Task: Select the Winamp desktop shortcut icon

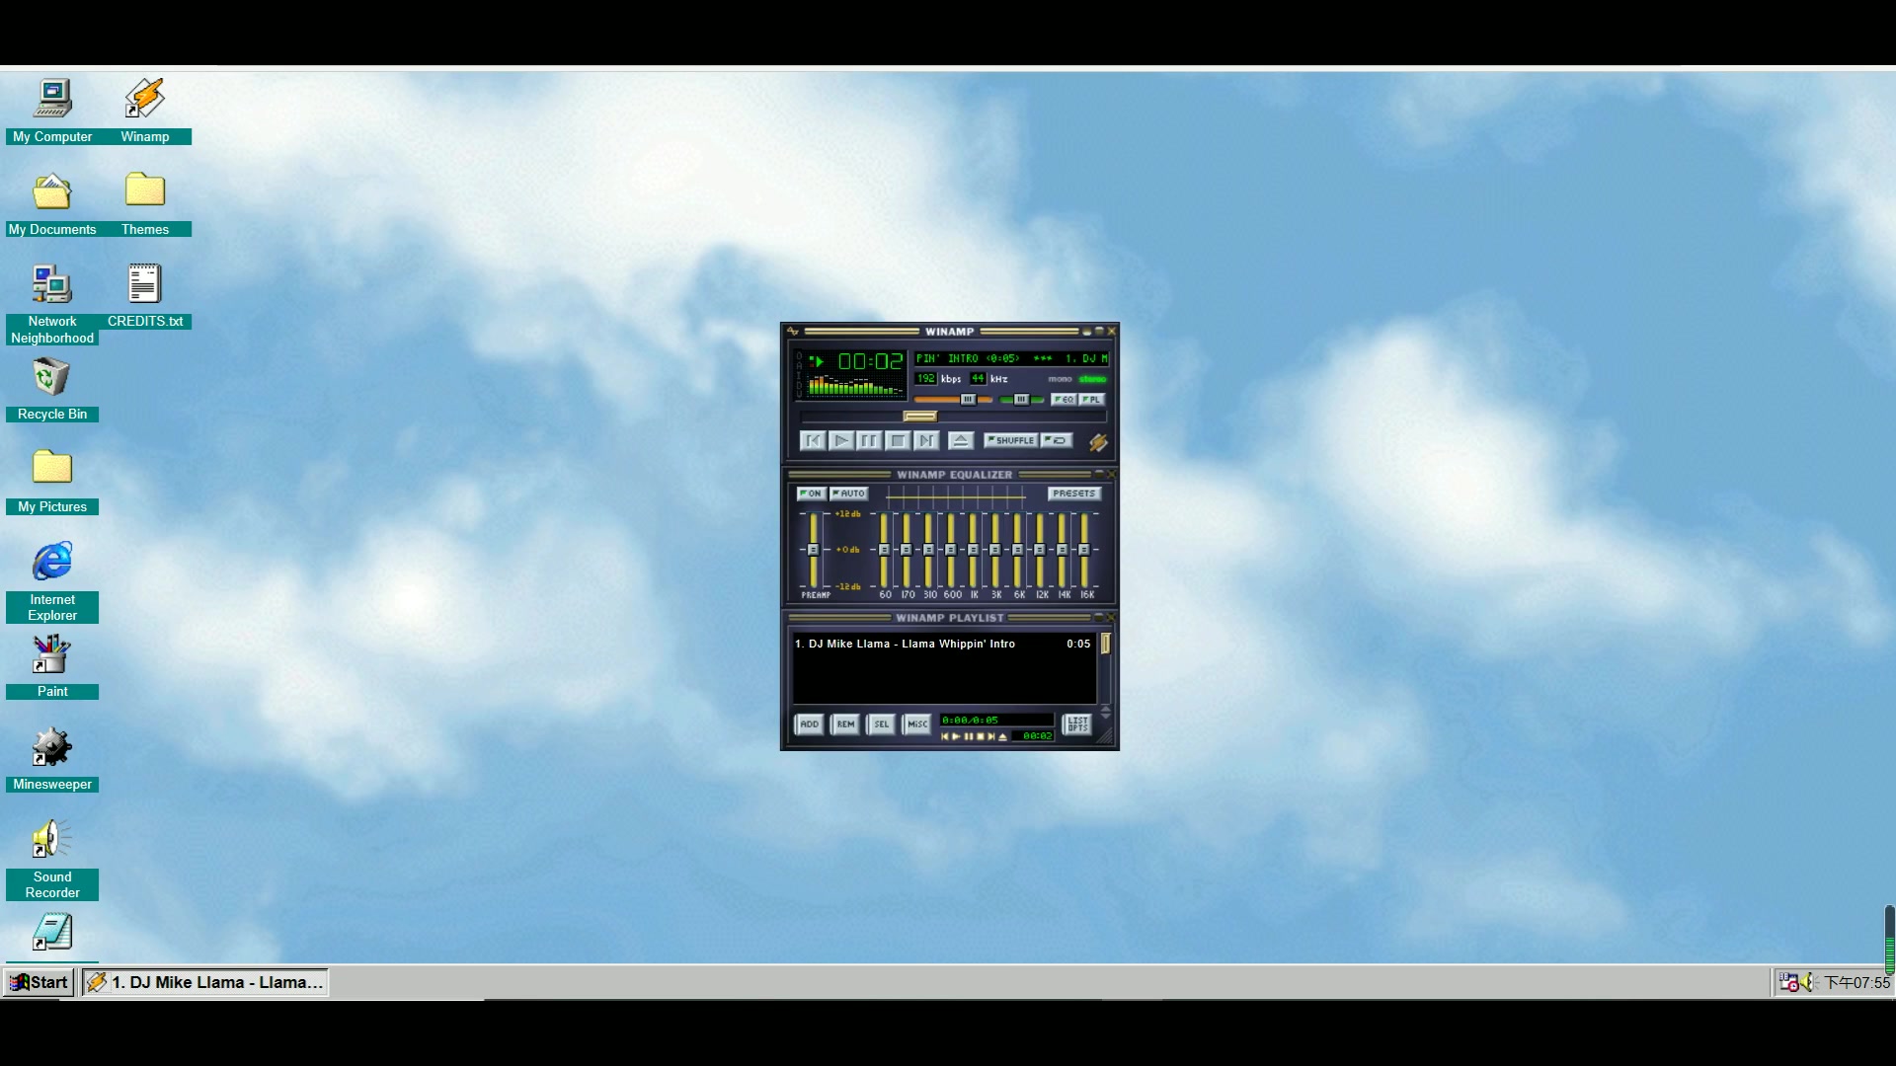Action: click(145, 111)
